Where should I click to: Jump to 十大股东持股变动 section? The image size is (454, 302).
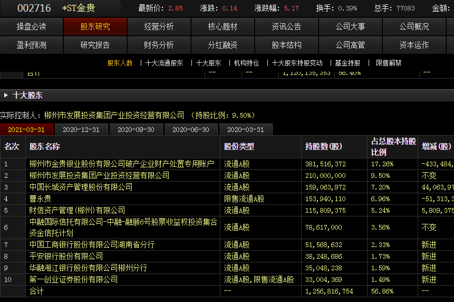click(297, 63)
